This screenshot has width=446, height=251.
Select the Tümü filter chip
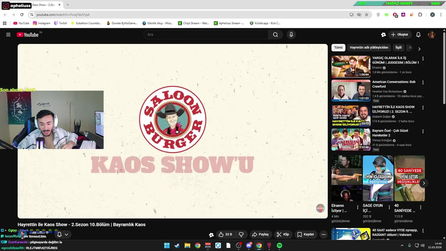point(338,47)
